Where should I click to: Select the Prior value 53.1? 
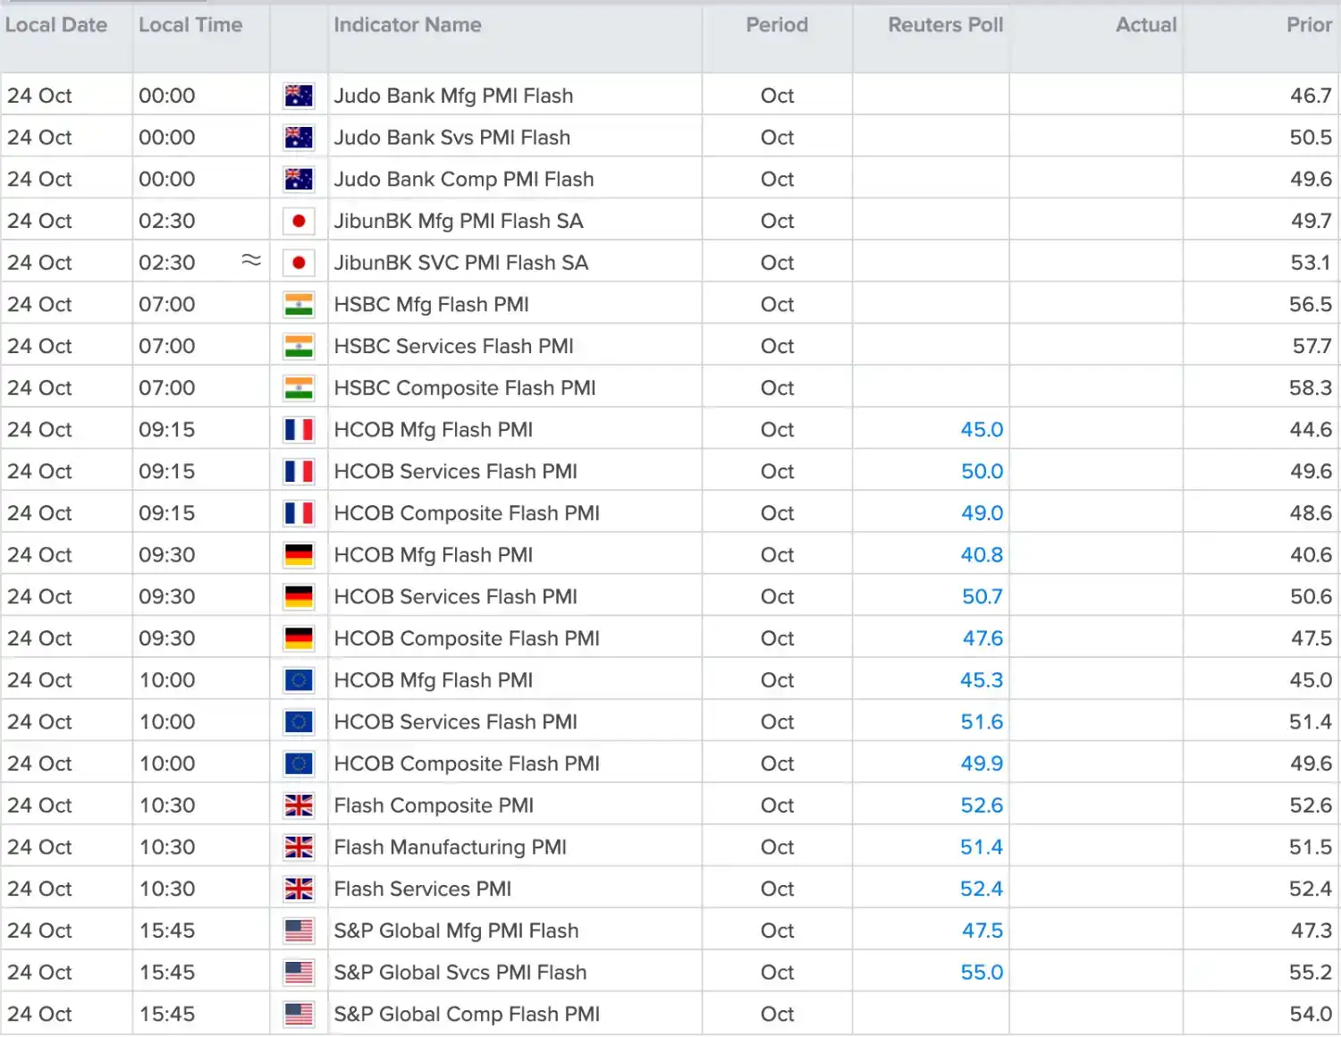tap(1311, 263)
